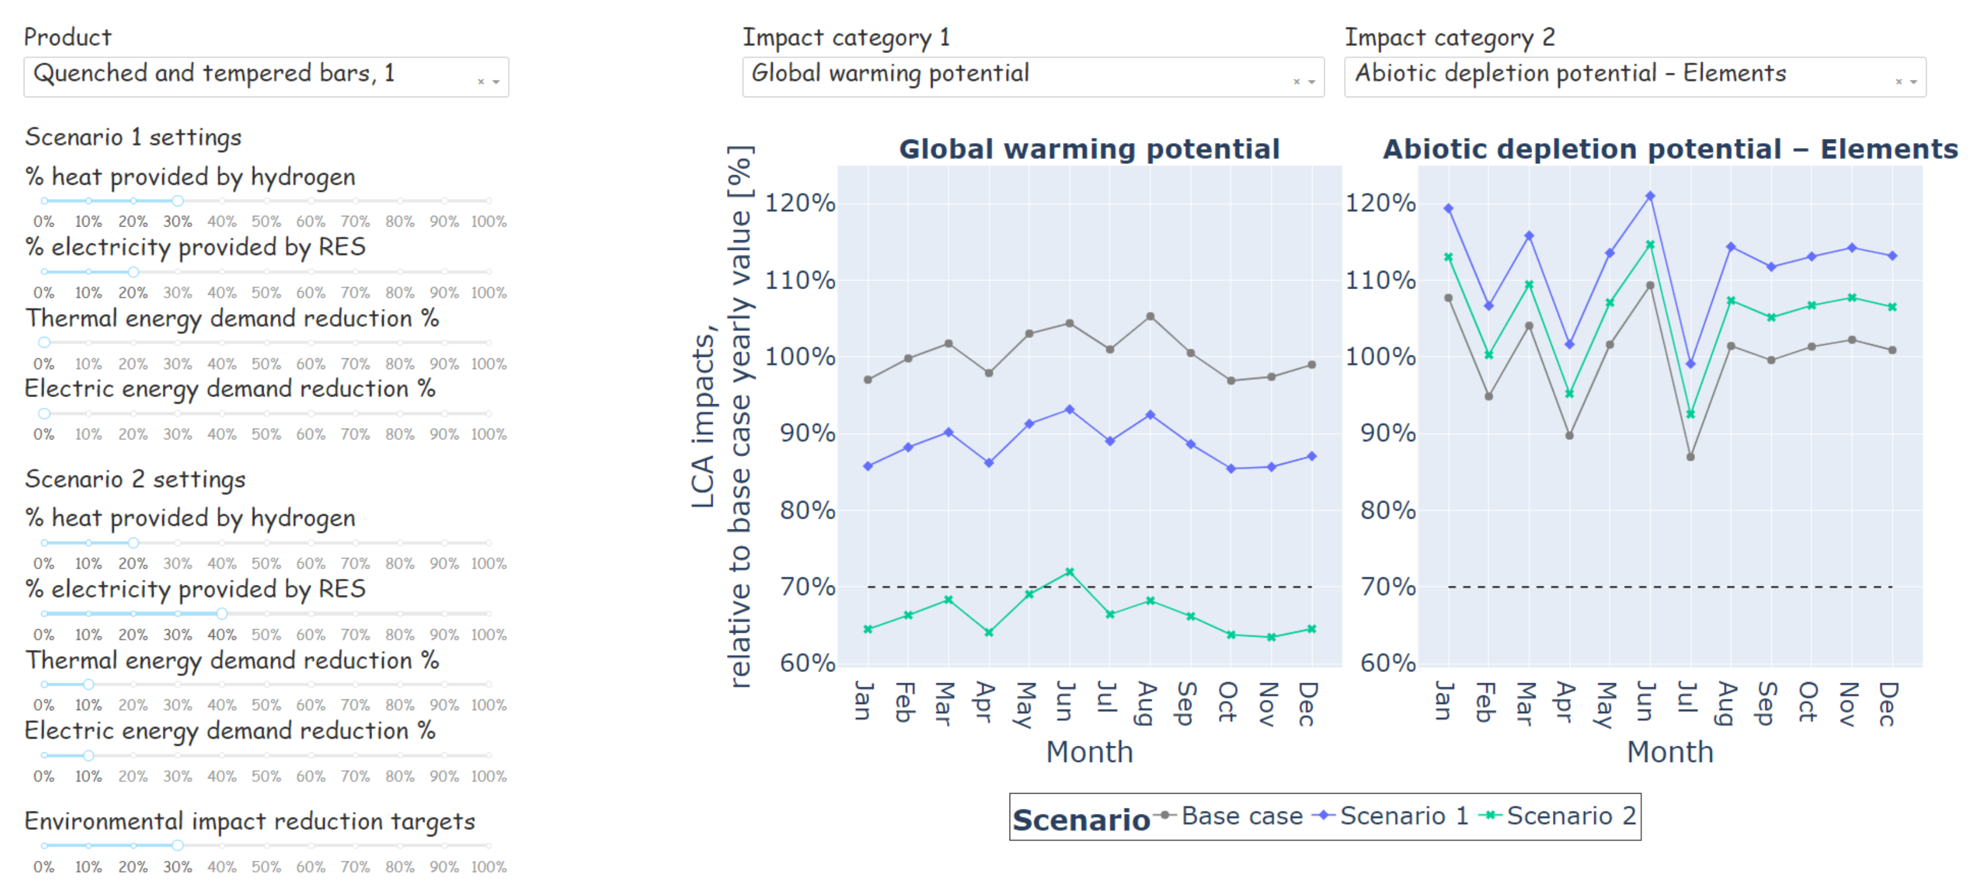Viewport: 1971px width, 883px height.
Task: Set Scenario 2 thermal demand reduction to 30%
Action: coord(178,684)
